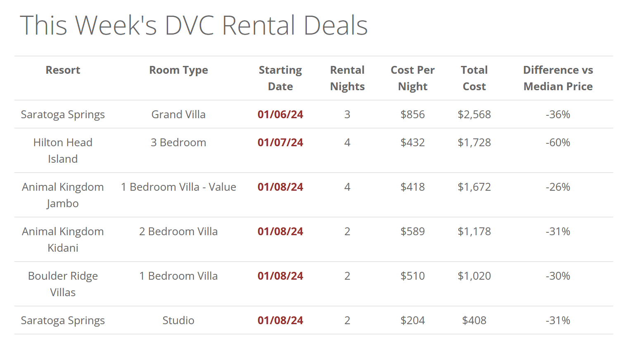Click the Room Type column header

178,70
